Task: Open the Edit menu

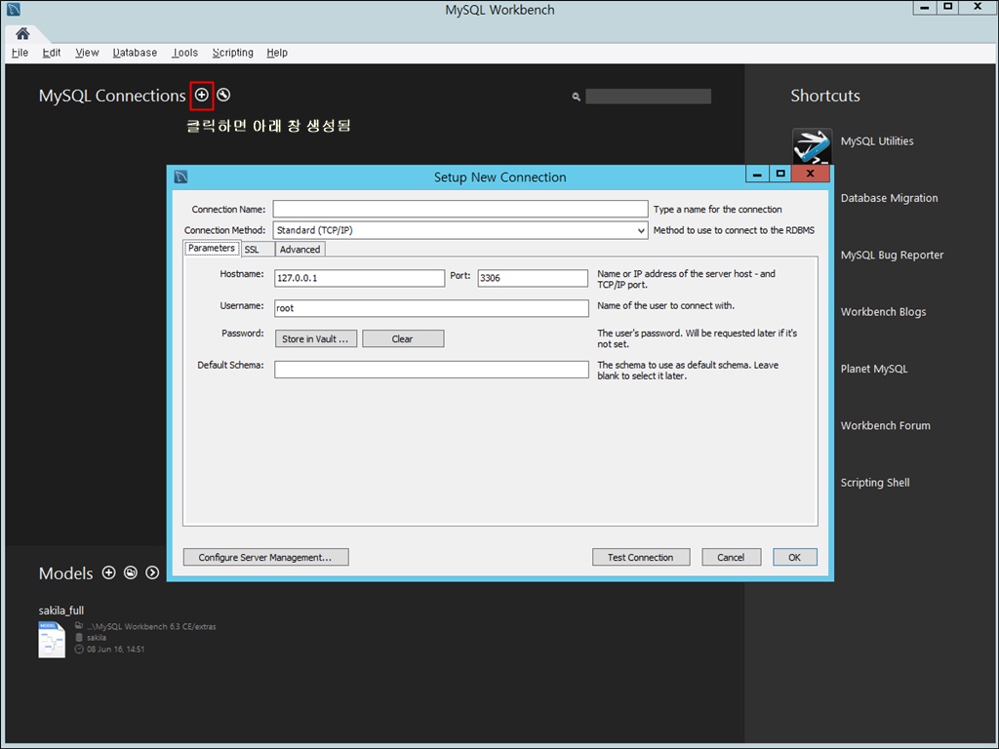Action: (52, 53)
